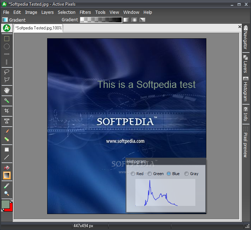
Task: Open the View menu
Action: [114, 12]
